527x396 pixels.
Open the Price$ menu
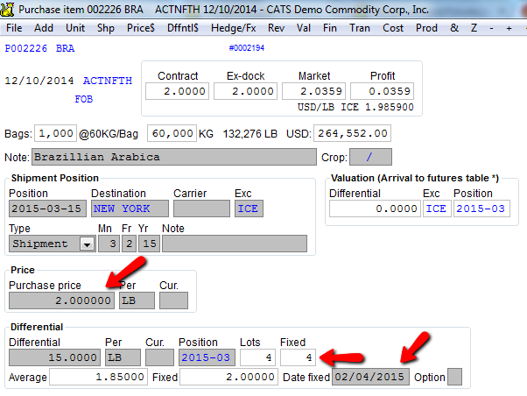[x=140, y=28]
